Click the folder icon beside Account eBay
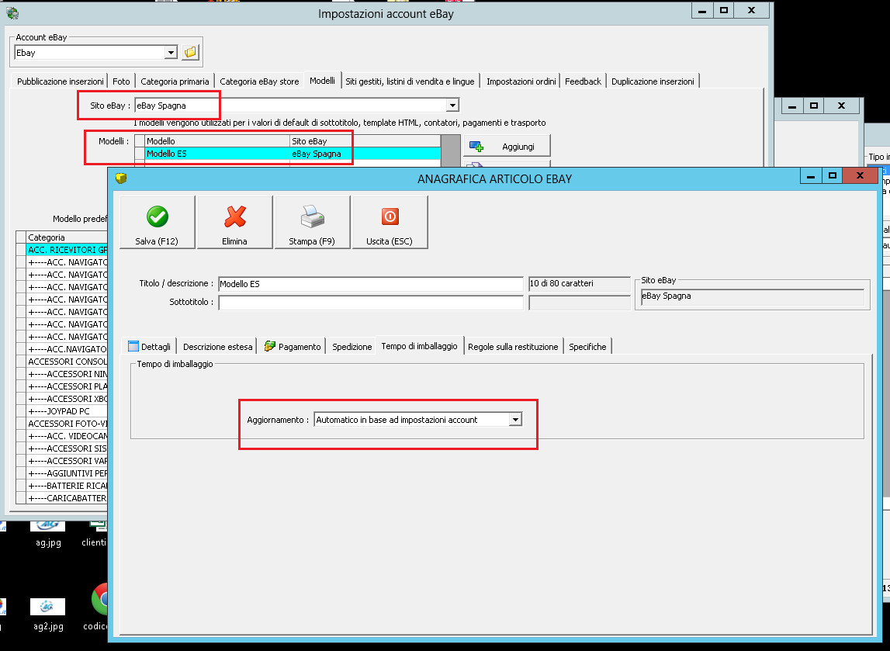 190,53
